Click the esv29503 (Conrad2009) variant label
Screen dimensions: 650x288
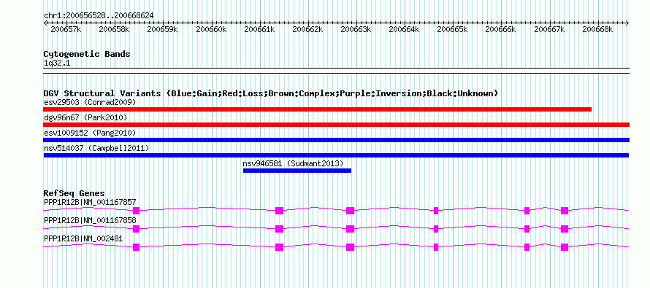tap(90, 102)
